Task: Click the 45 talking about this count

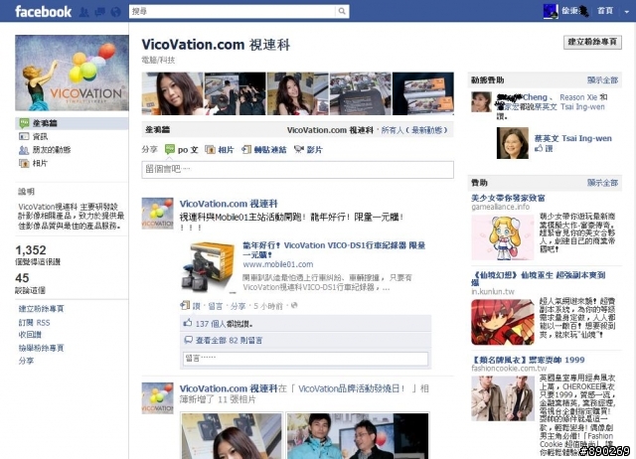Action: click(22, 278)
